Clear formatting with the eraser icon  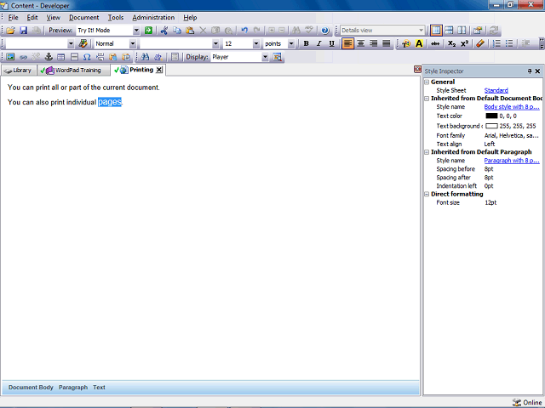[480, 43]
